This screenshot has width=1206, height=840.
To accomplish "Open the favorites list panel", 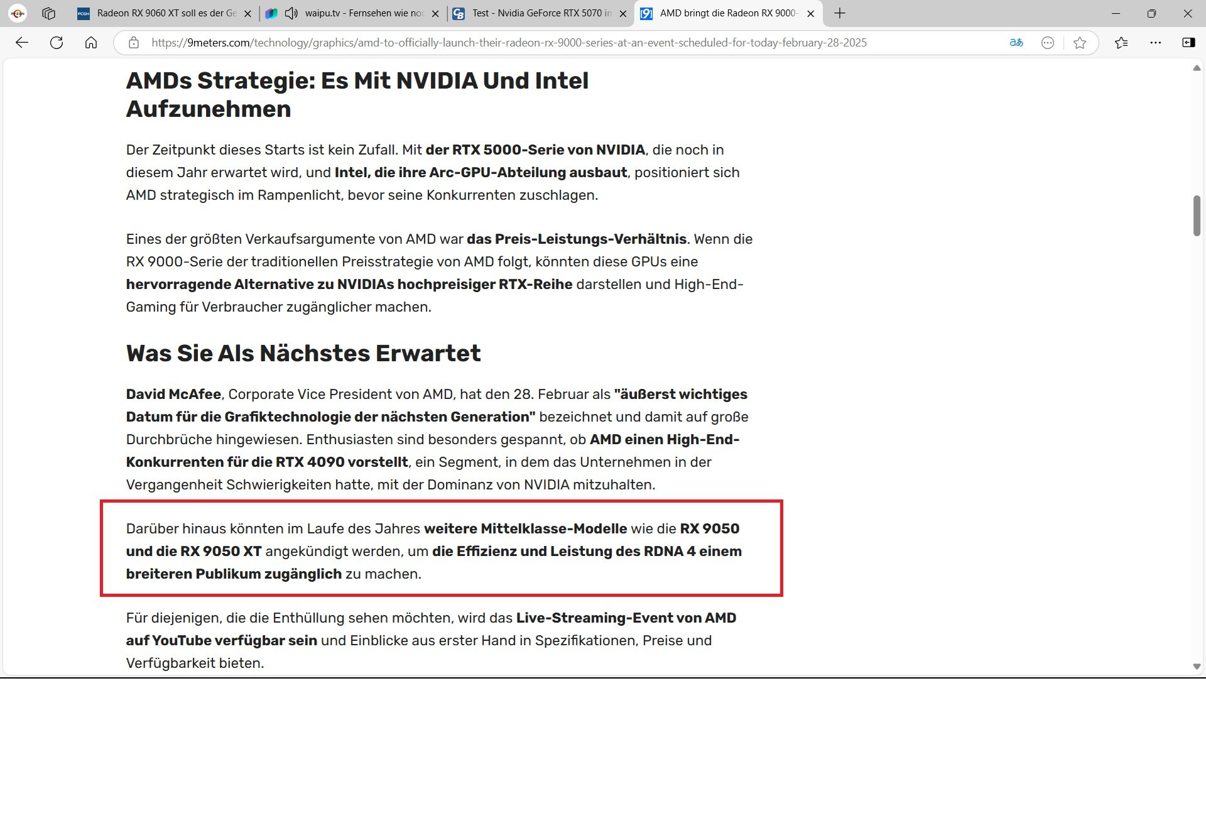I will tap(1121, 43).
